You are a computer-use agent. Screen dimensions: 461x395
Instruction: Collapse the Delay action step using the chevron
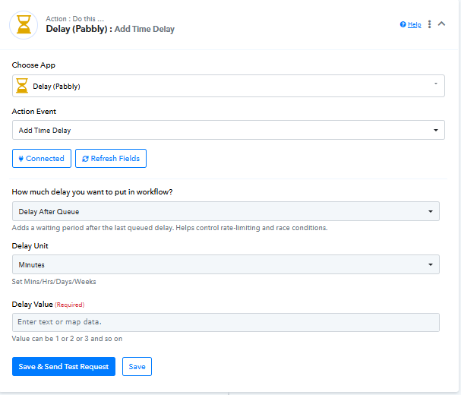(442, 24)
